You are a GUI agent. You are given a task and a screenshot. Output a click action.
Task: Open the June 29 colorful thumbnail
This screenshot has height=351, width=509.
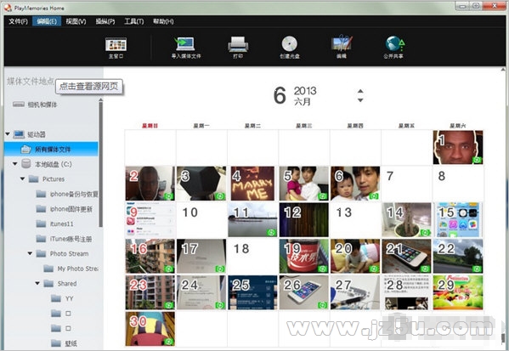(458, 292)
